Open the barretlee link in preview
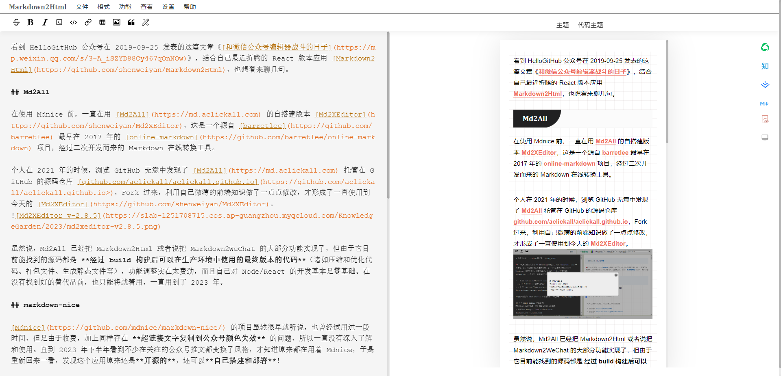Screen dimensions: 781x376 tap(615, 153)
